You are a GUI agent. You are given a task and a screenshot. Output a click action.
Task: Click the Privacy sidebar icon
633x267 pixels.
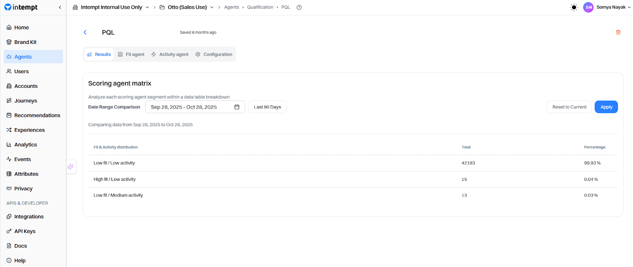tap(9, 188)
